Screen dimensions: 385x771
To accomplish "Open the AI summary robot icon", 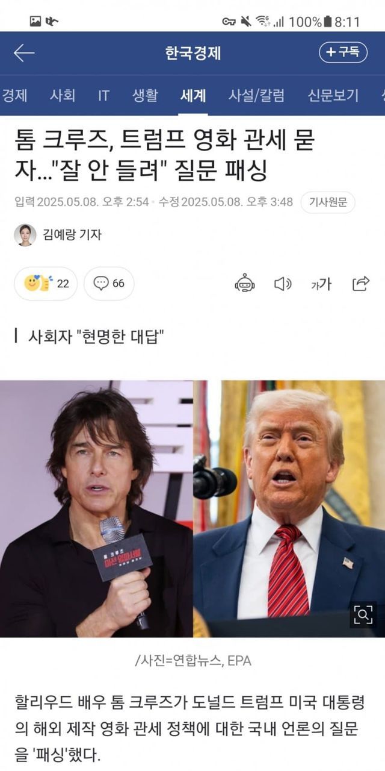I will coord(245,283).
